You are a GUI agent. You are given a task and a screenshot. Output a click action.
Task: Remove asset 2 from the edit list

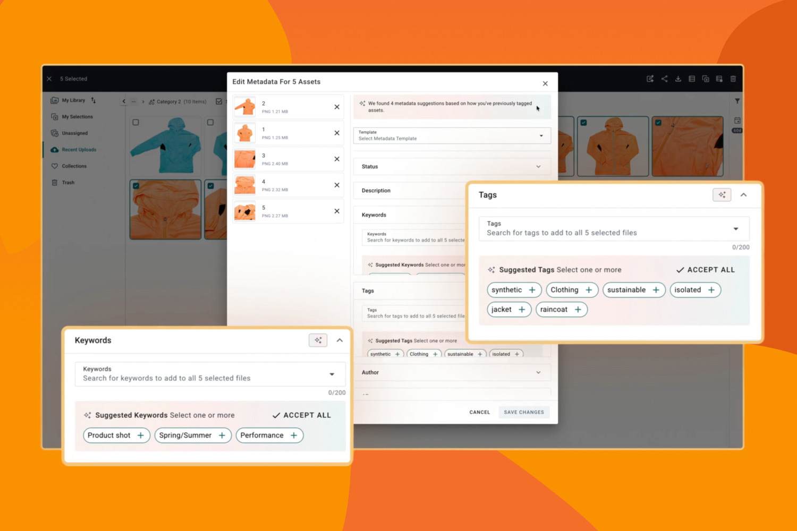pos(337,107)
